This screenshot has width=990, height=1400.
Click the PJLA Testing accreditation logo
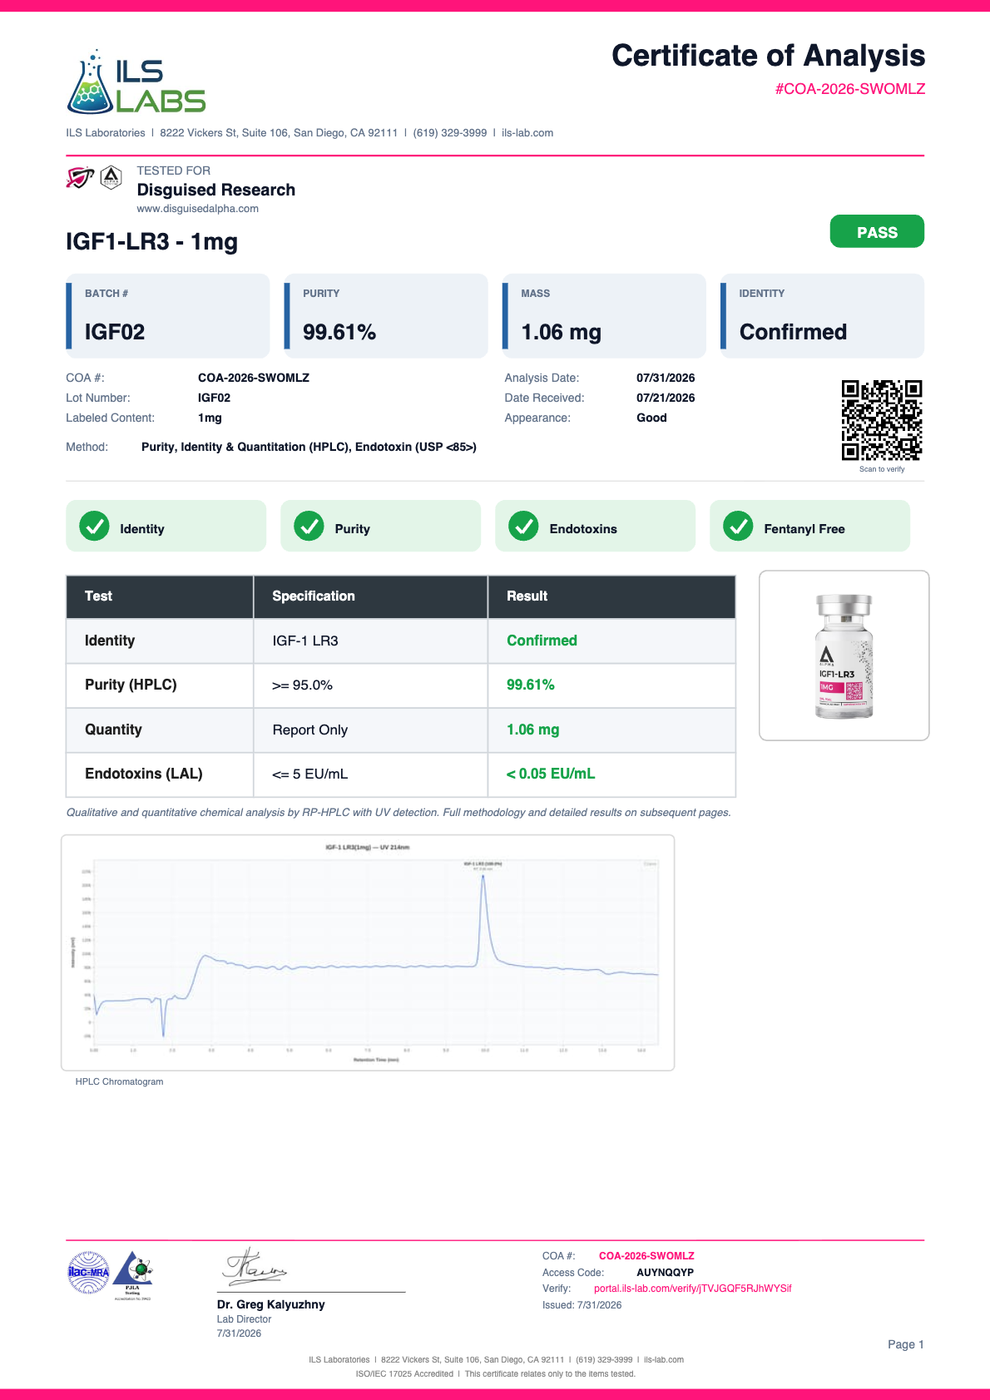click(x=133, y=1275)
